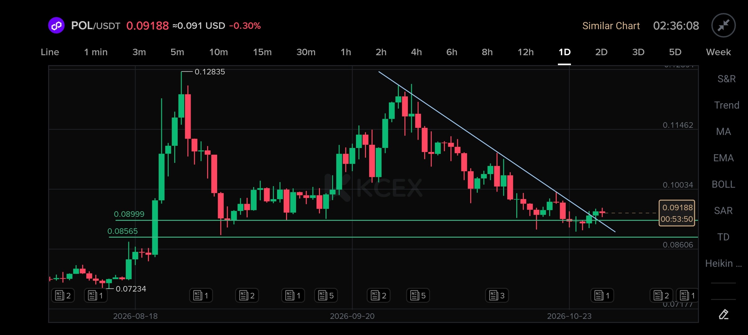Select the 30m timeframe
748x335 pixels.
click(306, 52)
